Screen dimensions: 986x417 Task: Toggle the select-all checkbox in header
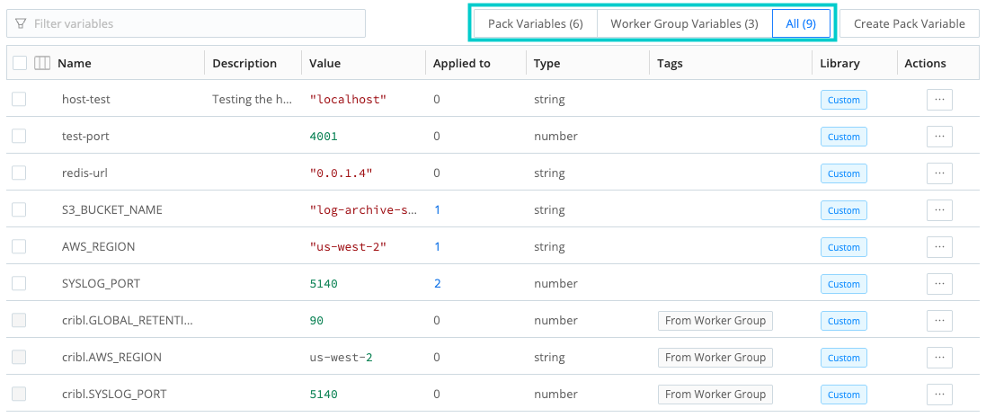[x=20, y=63]
